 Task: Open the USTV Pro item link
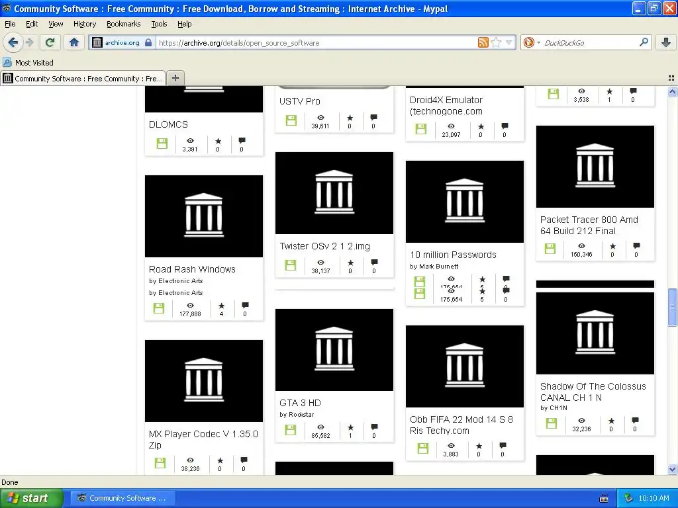(300, 101)
